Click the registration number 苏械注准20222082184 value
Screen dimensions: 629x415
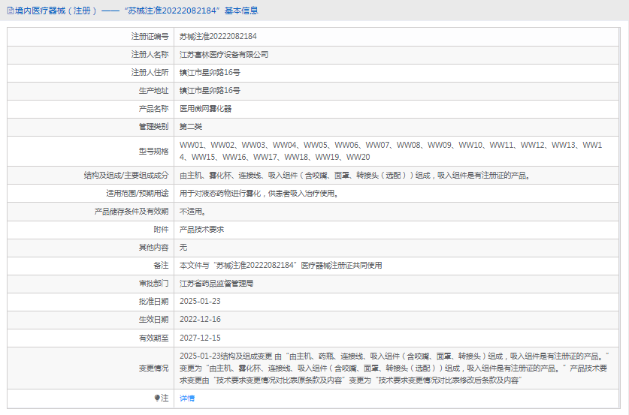[x=218, y=37]
